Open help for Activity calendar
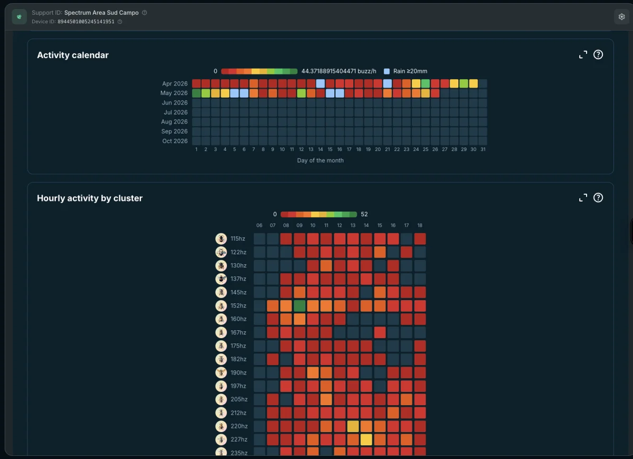Screen dimensions: 633x459 pos(598,54)
